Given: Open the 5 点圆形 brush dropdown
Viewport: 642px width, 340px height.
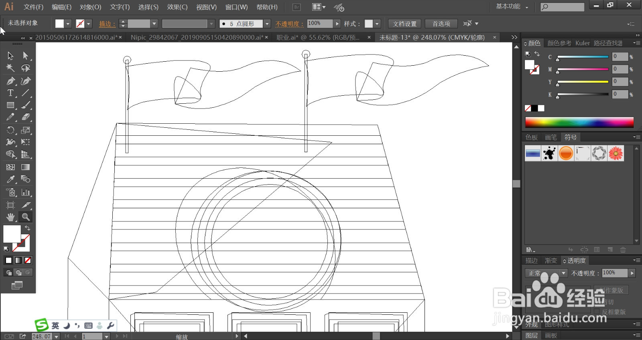Looking at the screenshot, I should click(x=267, y=24).
